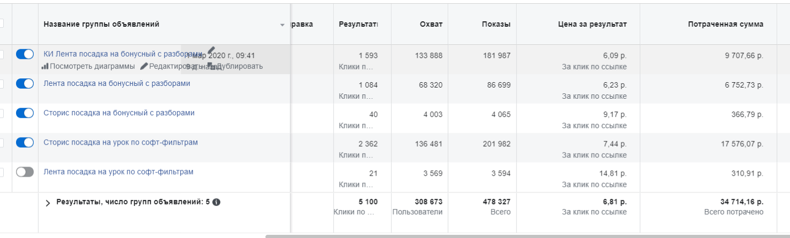
Task: Click the duplicate icon before Дублировать
Action: coord(211,66)
